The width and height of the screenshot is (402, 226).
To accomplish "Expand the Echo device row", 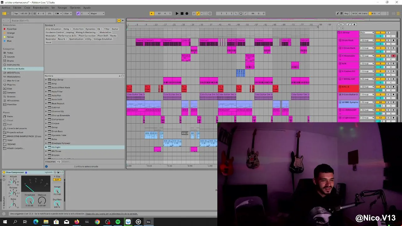I will click(x=46, y=139).
